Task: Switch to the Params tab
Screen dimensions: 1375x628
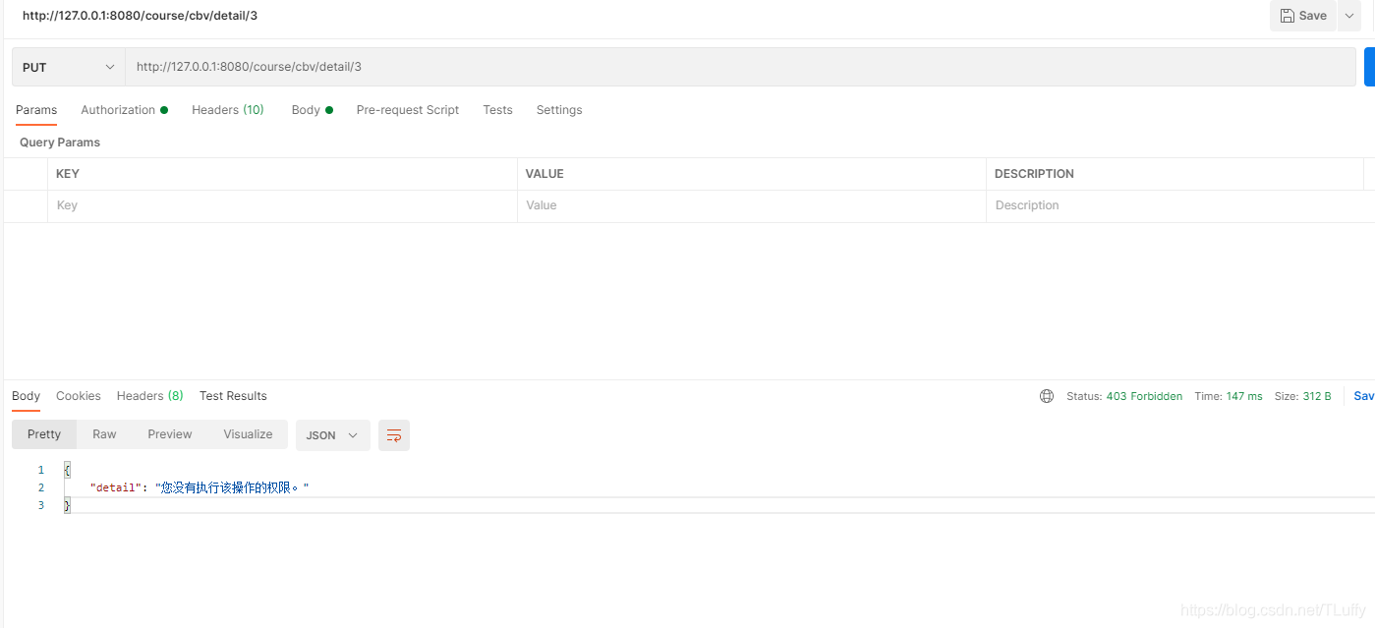Action: click(x=36, y=110)
